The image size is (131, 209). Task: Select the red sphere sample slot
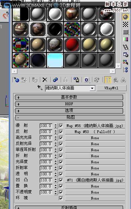click(x=72, y=45)
